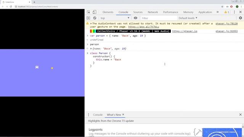Click the class Person code input
Screen dimensions: 244x137
coord(106,59)
